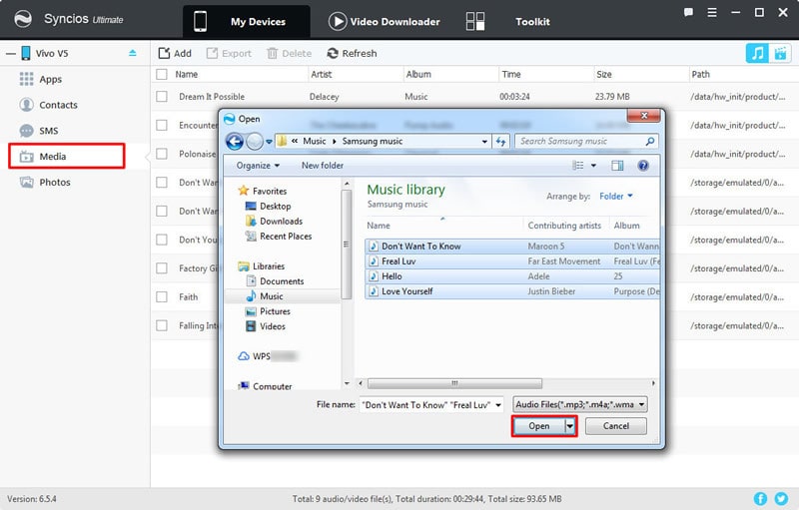Switch to music view icon

click(x=757, y=53)
